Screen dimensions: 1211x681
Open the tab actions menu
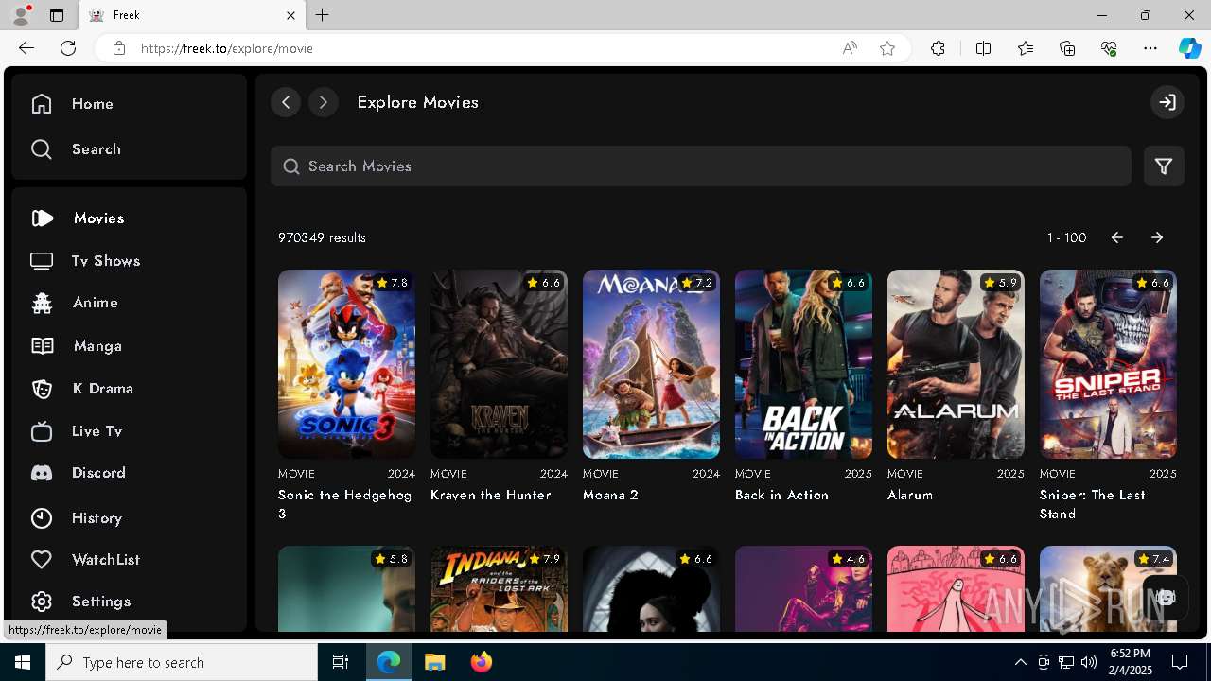57,15
